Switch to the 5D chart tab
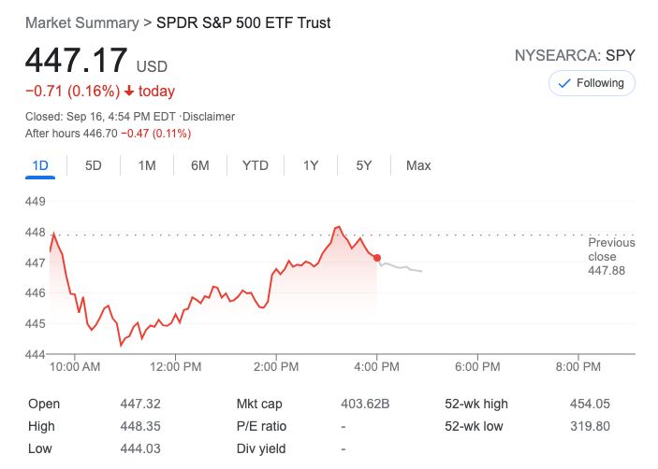Screen dimensions: 658x469 coord(94,165)
